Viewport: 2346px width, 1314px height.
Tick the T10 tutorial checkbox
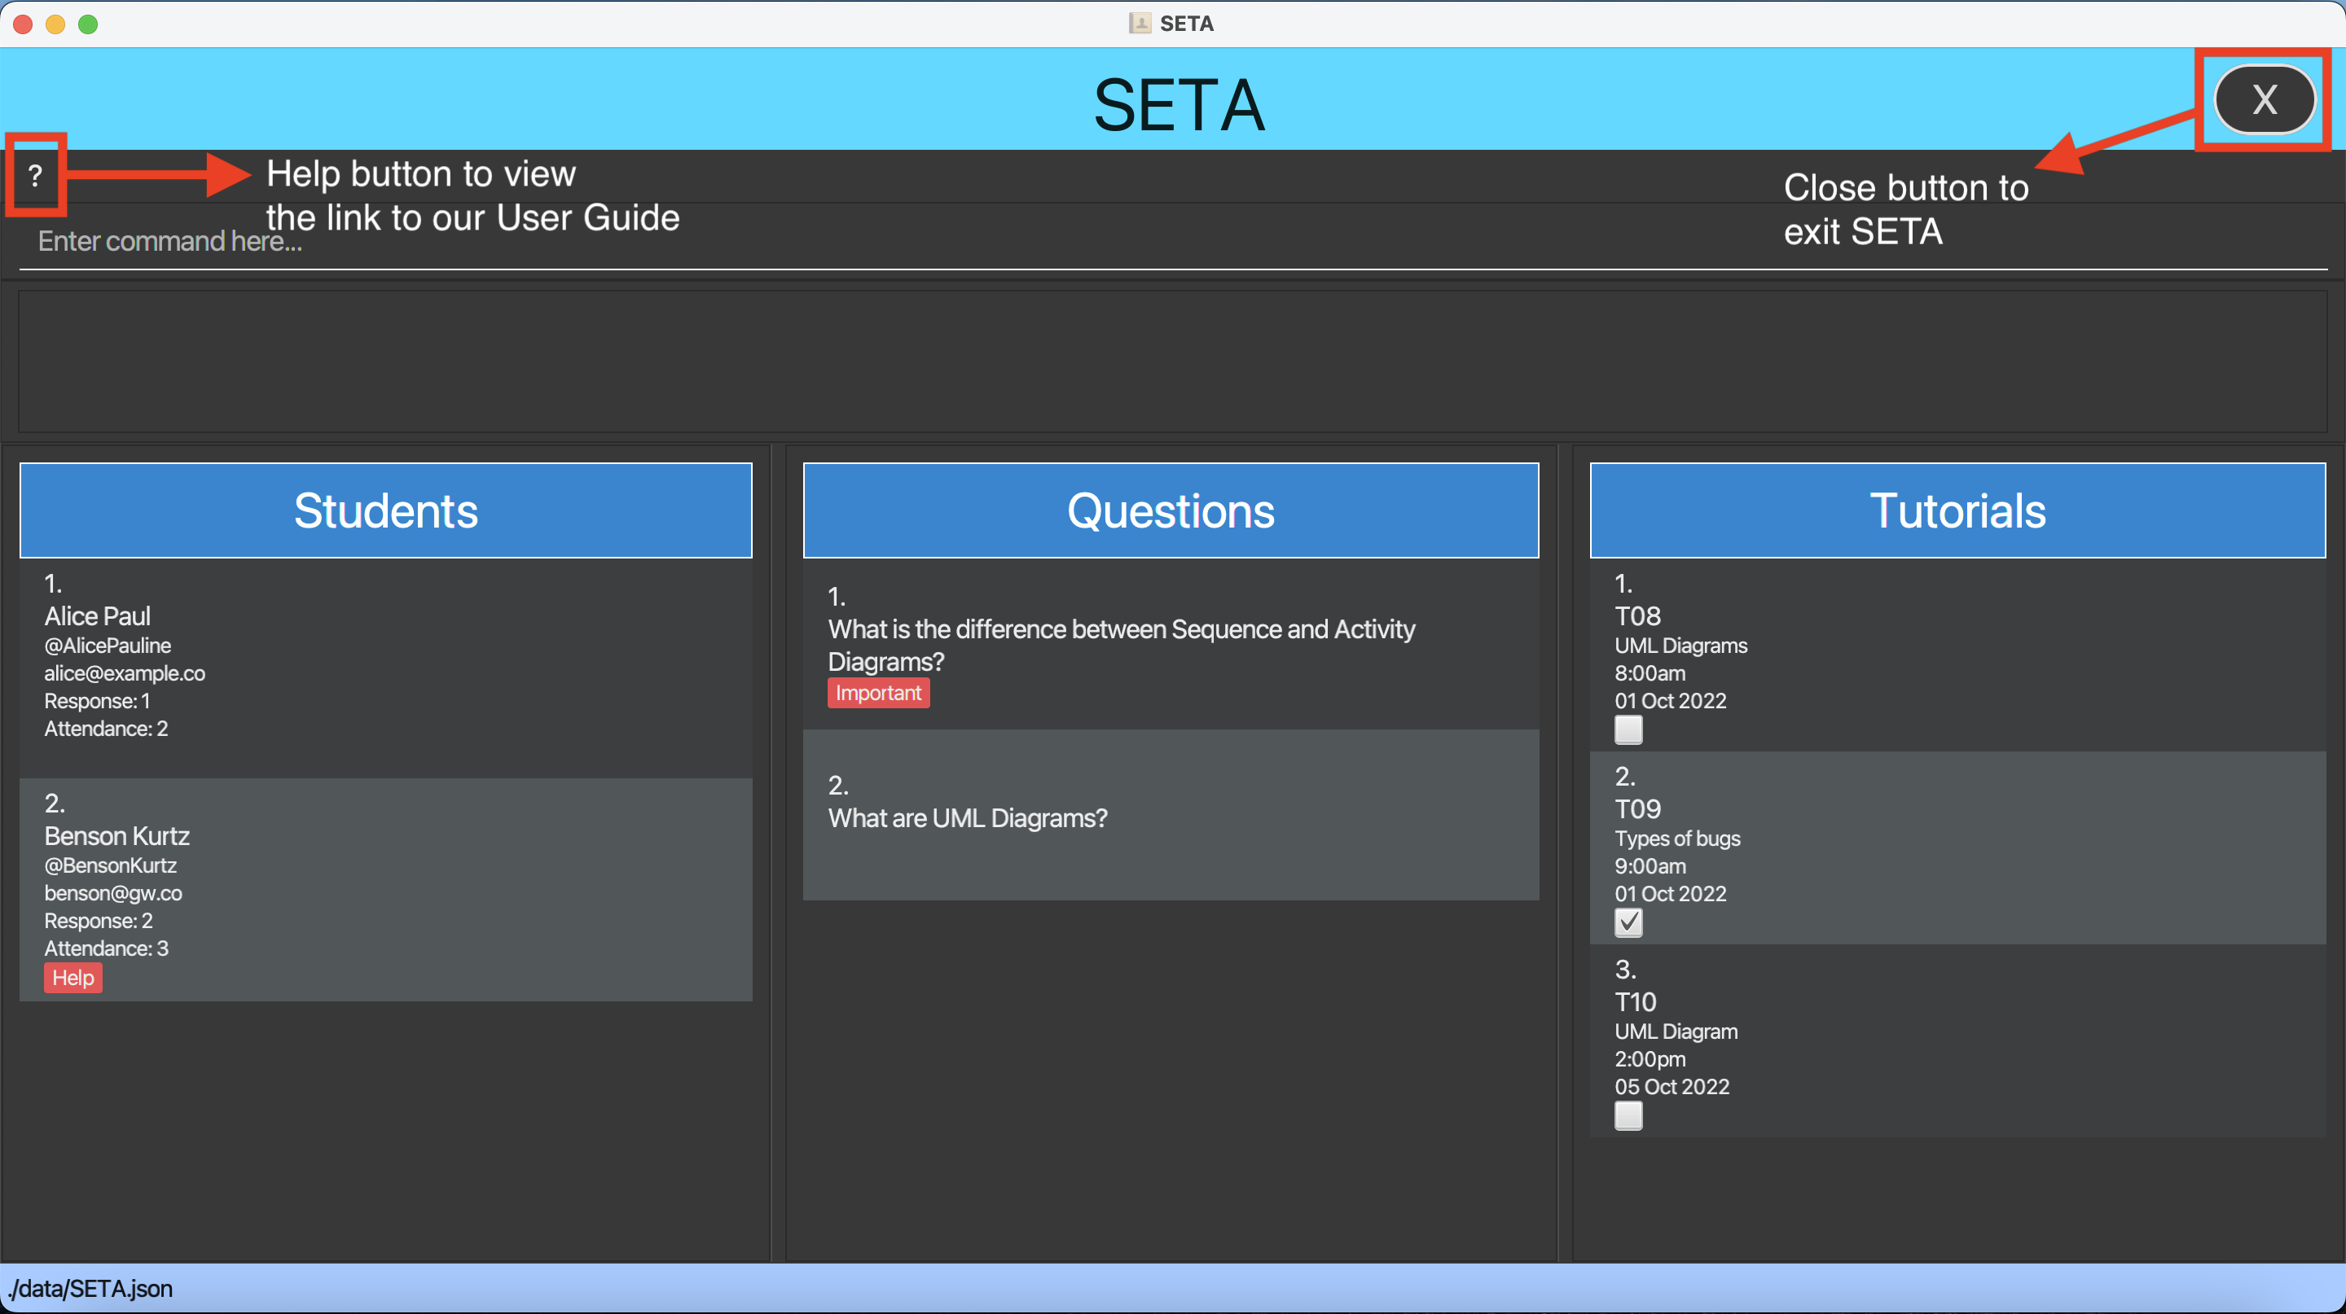tap(1628, 1115)
